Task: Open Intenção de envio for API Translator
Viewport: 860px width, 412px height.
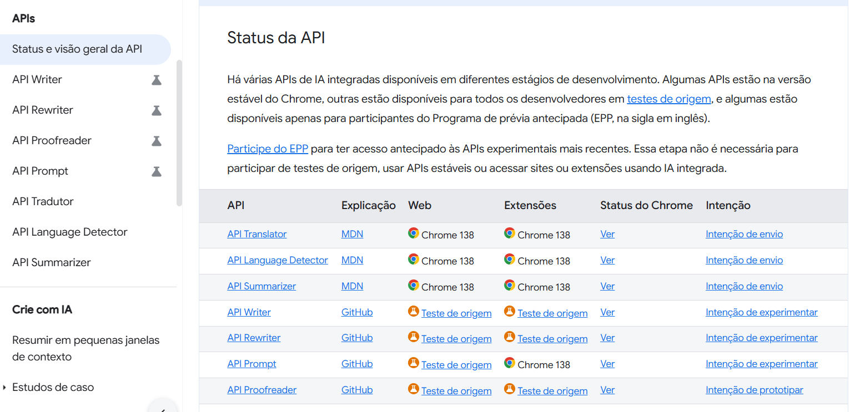Action: (744, 234)
